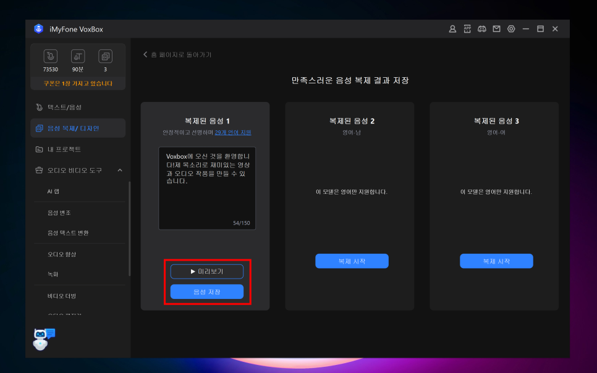Open the chatbot robot assistant icon
Viewport: 597px width, 373px height.
click(x=43, y=339)
